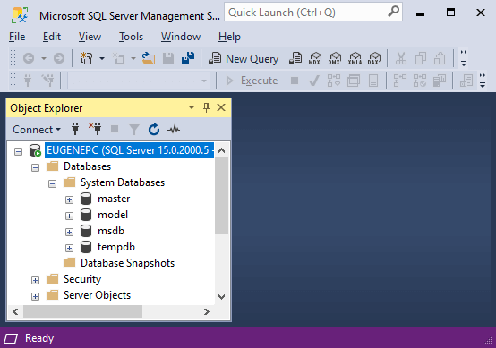Click the Query Options icon

point(354,81)
